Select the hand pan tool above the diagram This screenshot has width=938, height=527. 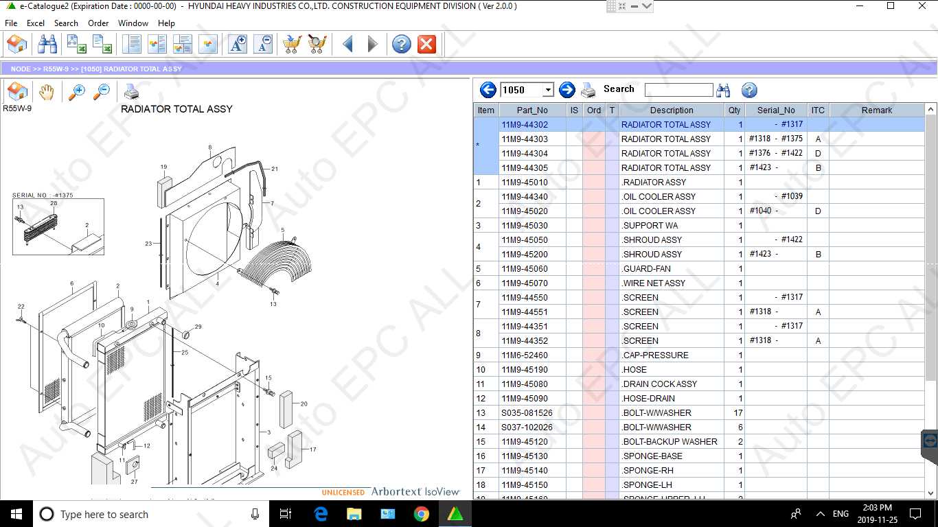pos(45,91)
